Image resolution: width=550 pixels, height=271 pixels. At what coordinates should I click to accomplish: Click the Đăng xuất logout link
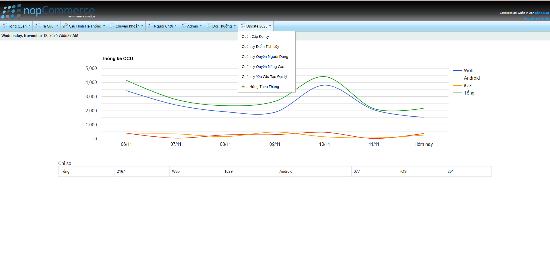coord(542,13)
